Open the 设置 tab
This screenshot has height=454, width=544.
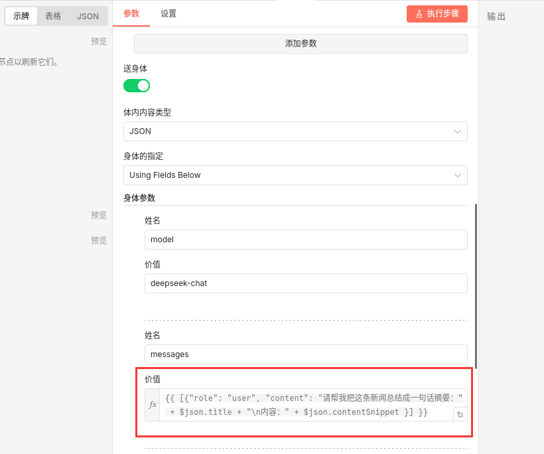pos(169,13)
